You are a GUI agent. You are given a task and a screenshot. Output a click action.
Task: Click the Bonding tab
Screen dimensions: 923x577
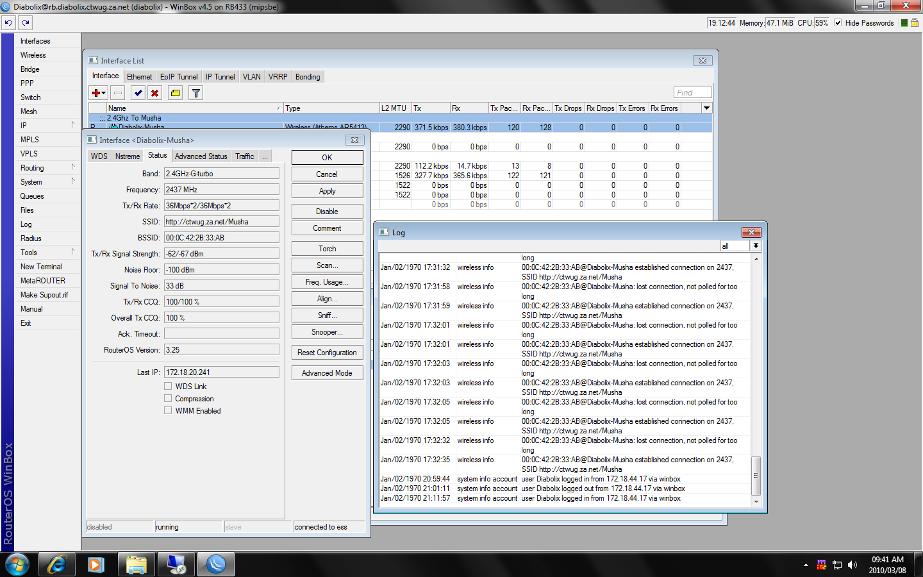[x=308, y=77]
